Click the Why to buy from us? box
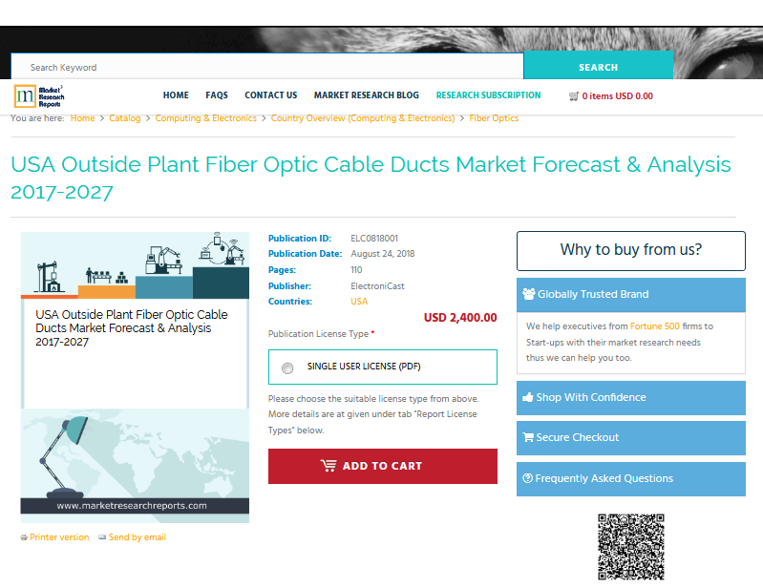Screen dimensions: 763x588 tap(630, 250)
